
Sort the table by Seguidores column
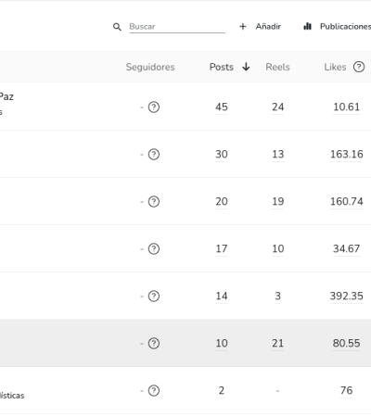pyautogui.click(x=150, y=67)
